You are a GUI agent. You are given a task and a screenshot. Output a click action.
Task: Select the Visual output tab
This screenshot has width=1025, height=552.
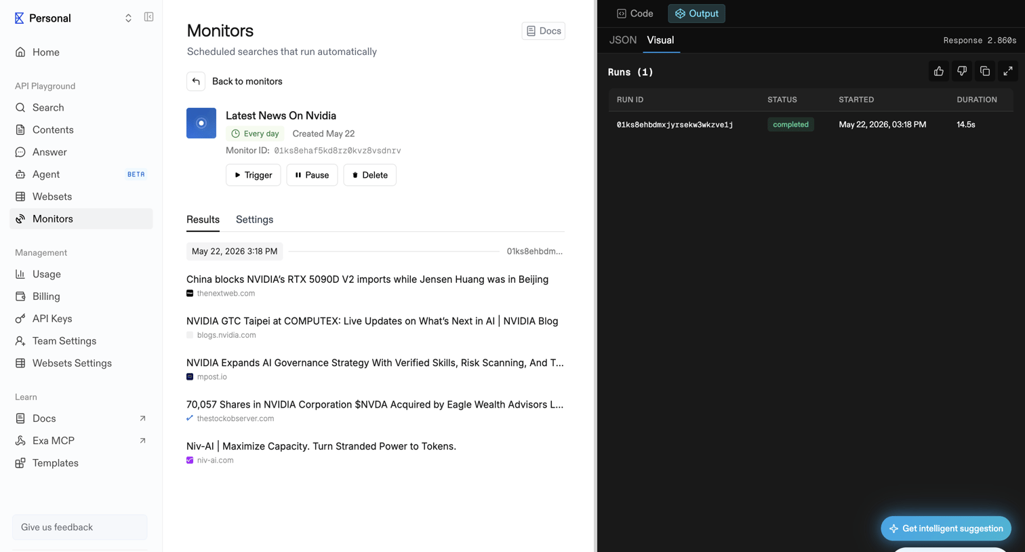[660, 40]
